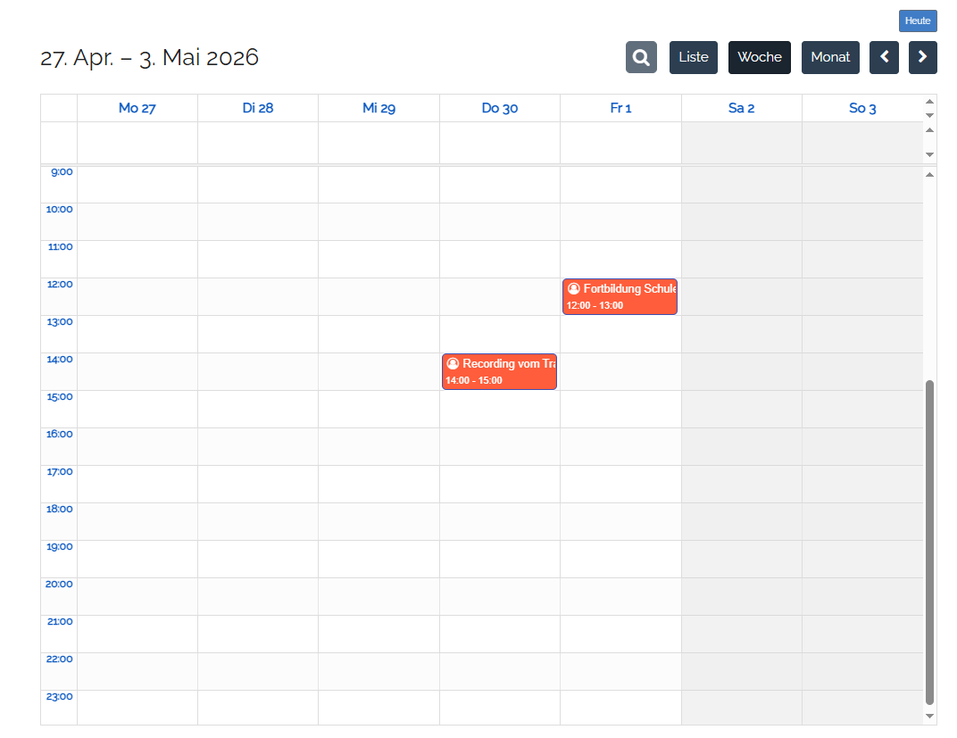Image resolution: width=957 pixels, height=738 pixels.
Task: Go to next week with right chevron
Action: coord(923,57)
